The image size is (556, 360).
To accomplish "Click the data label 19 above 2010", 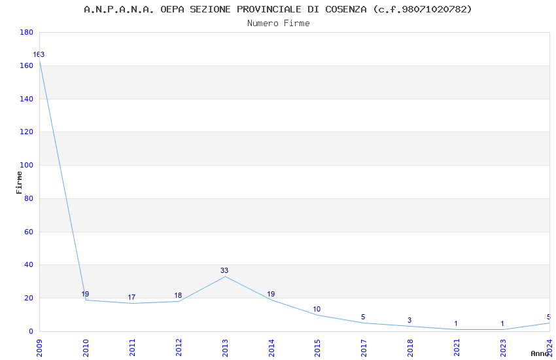I will [85, 294].
